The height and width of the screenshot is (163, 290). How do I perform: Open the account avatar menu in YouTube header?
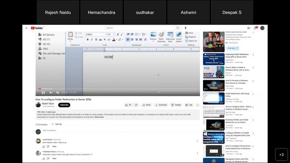(x=262, y=28)
